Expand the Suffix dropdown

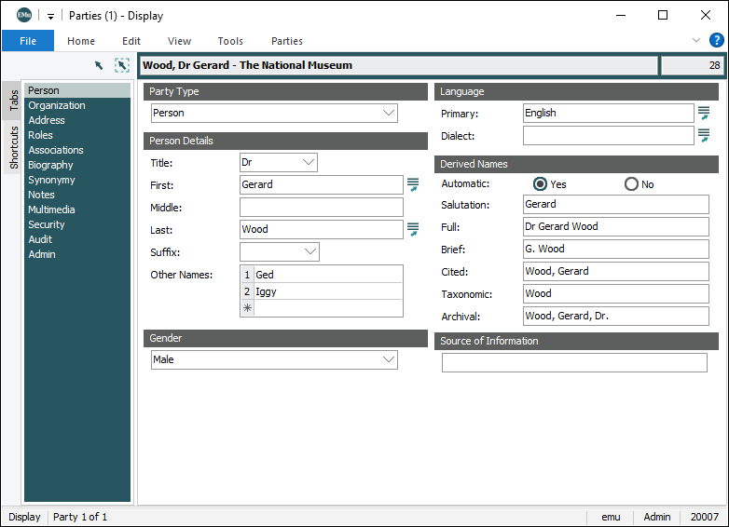(310, 252)
